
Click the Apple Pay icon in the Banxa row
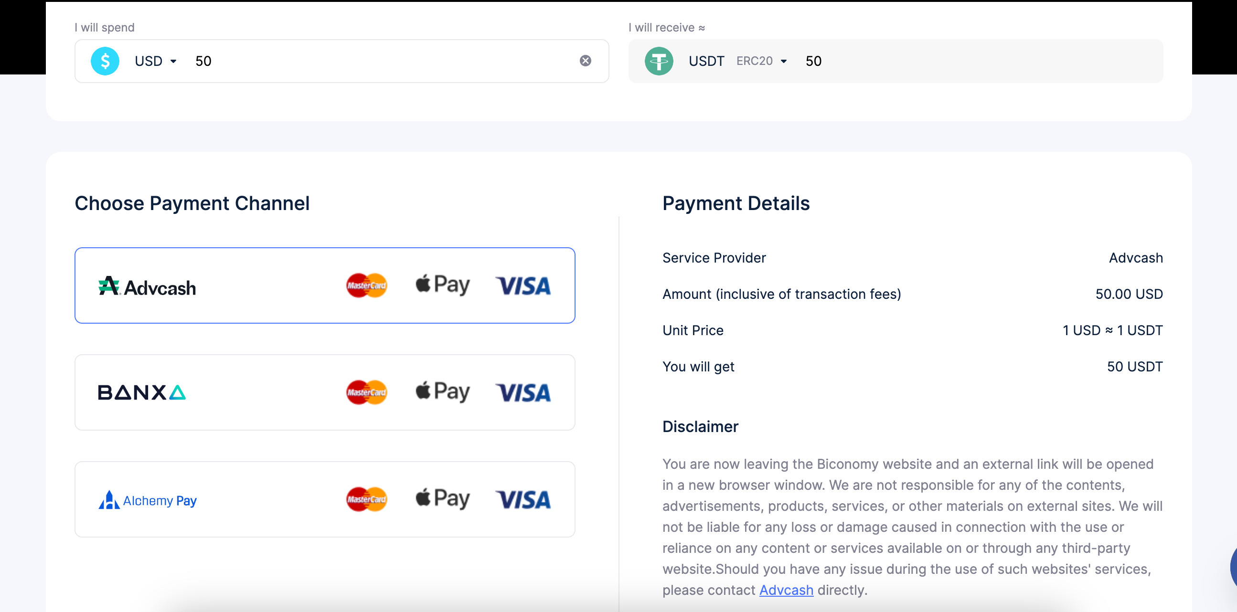[x=442, y=391]
